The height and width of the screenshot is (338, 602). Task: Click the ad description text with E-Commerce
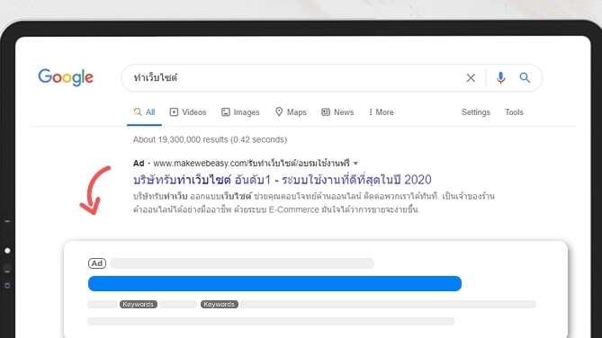pos(314,203)
